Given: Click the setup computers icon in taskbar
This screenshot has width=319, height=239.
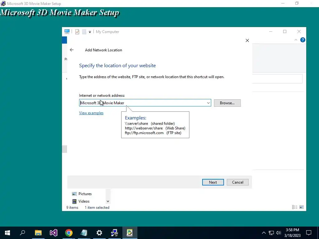Looking at the screenshot, I should (115, 233).
